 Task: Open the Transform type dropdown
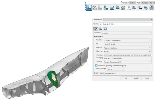click(116, 69)
